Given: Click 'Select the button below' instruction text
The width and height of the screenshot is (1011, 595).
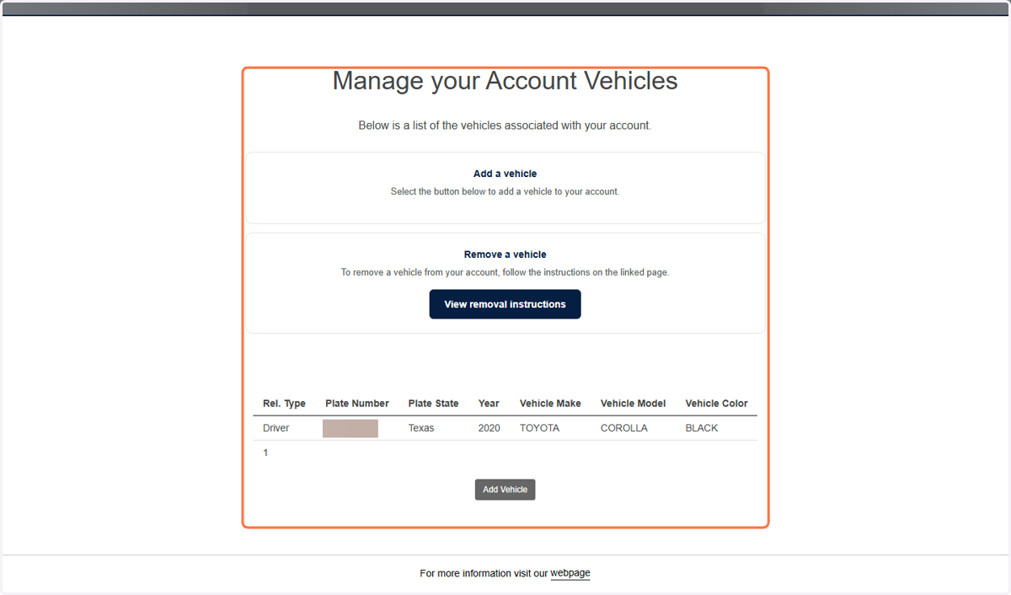Looking at the screenshot, I should (505, 191).
